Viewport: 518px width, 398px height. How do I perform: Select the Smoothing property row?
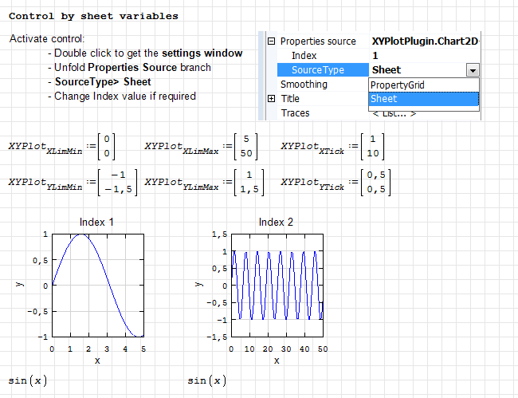[304, 85]
